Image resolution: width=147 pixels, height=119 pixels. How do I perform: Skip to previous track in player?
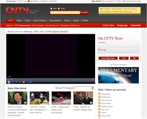[16, 82]
